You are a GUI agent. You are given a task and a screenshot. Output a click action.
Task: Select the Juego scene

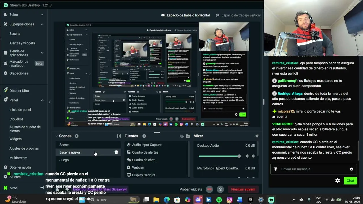pyautogui.click(x=88, y=160)
